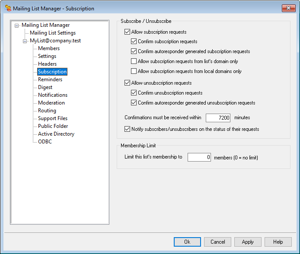Collapse the Mailing List Manager tree node
The height and width of the screenshot is (254, 300).
(x=16, y=25)
